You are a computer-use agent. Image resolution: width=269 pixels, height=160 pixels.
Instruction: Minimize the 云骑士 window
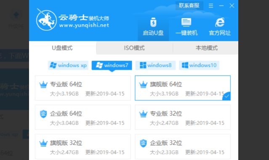click(x=221, y=6)
